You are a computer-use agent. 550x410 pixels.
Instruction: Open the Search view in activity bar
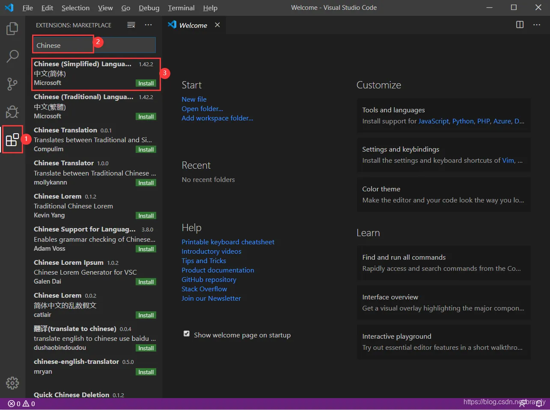click(12, 56)
